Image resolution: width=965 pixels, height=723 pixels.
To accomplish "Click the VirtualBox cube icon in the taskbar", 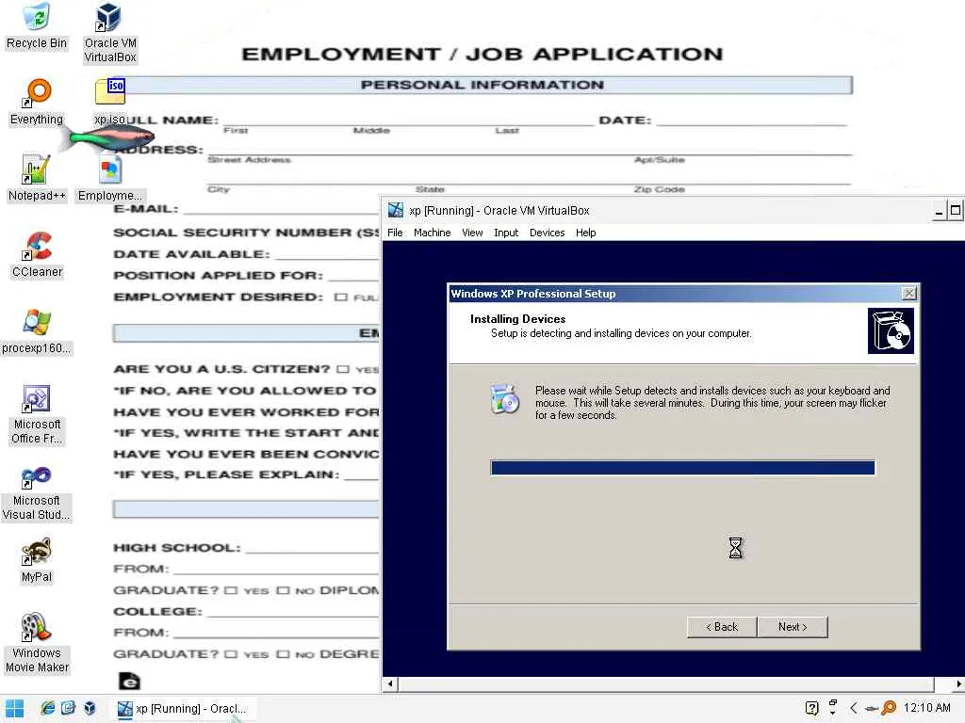I will pos(90,708).
